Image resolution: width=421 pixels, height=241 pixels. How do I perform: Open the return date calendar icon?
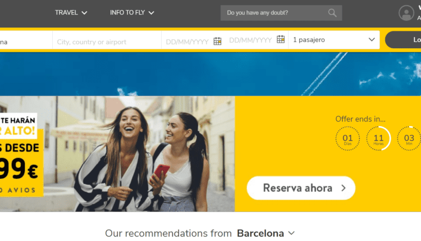[281, 39]
